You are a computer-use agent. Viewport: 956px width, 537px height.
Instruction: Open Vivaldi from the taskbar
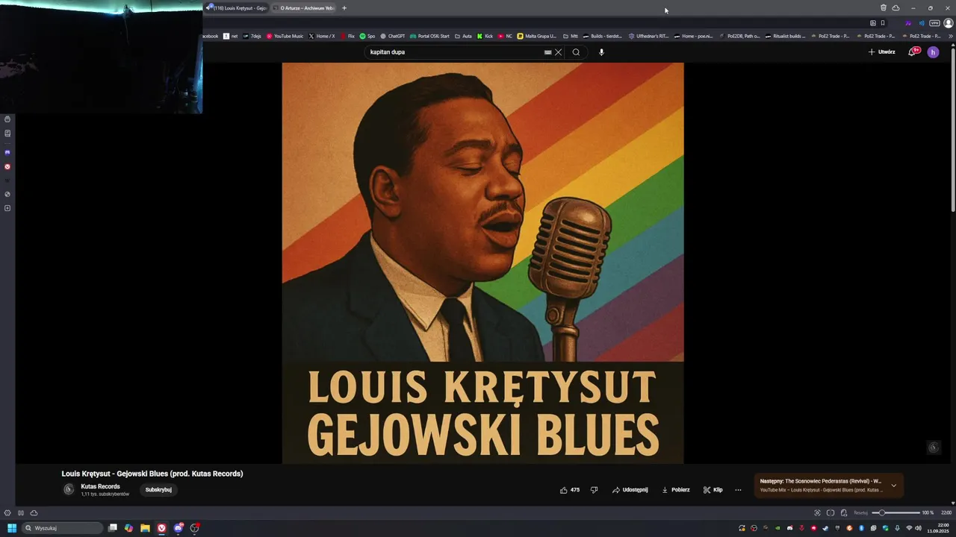pos(161,528)
